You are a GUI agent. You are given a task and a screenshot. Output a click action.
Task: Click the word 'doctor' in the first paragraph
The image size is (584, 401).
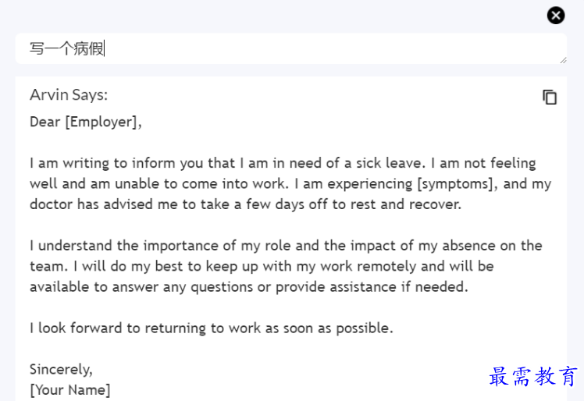51,204
